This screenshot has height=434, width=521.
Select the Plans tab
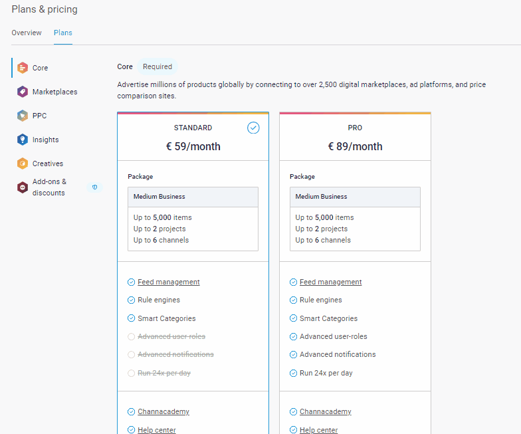point(63,33)
